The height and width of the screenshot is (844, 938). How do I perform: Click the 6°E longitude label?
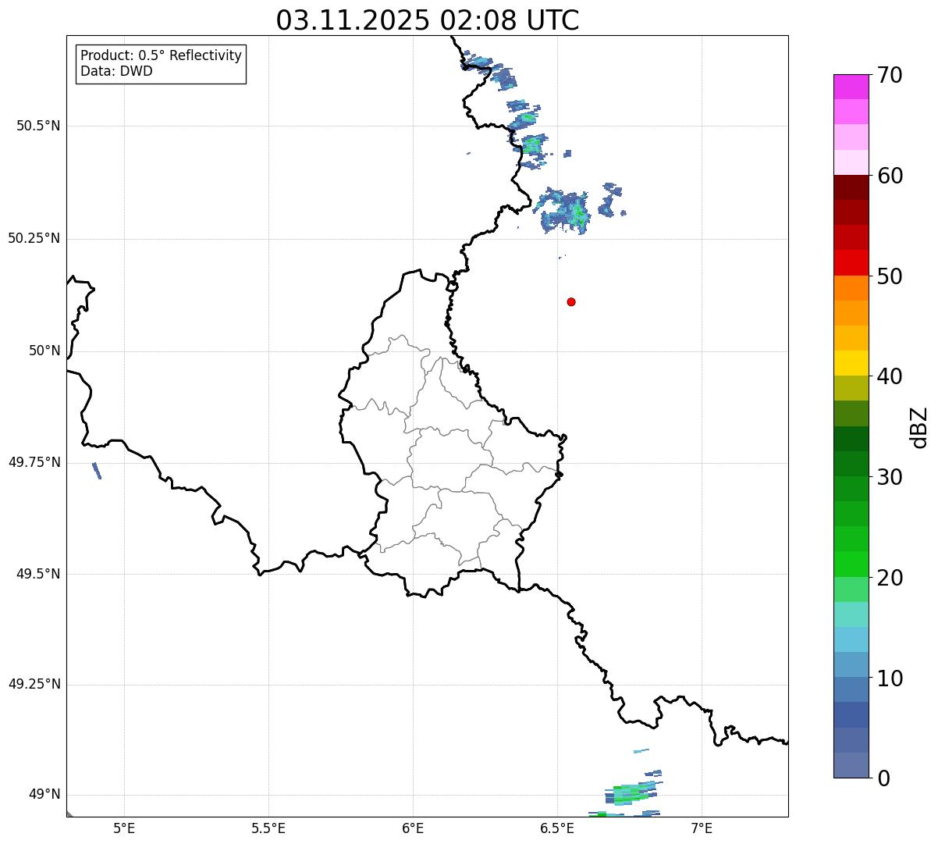tap(413, 828)
